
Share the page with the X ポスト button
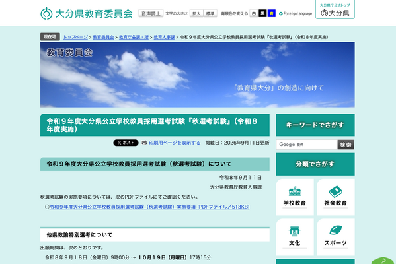tap(126, 143)
